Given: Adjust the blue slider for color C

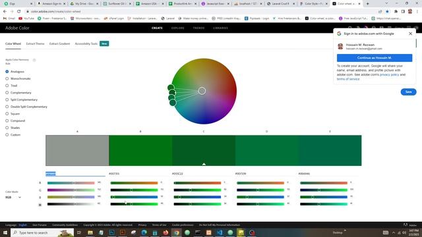Looking at the screenshot, I should 197,197.
